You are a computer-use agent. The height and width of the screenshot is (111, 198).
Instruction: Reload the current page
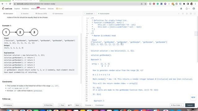pos(10,4)
